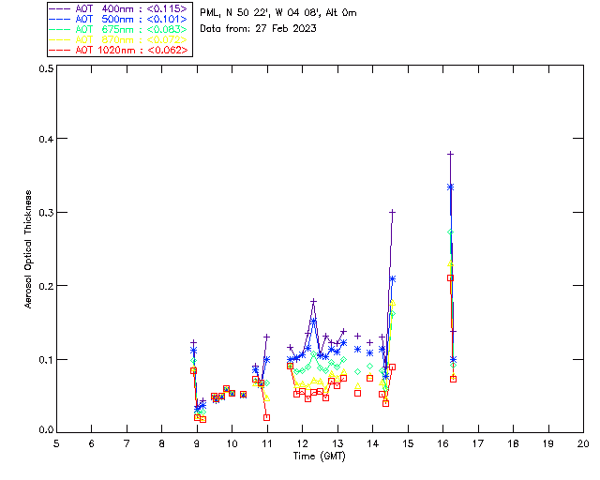The width and height of the screenshot is (600, 480).
Task: Click the purple plus marker at 0.3 near hour 14.5
Action: (x=392, y=212)
